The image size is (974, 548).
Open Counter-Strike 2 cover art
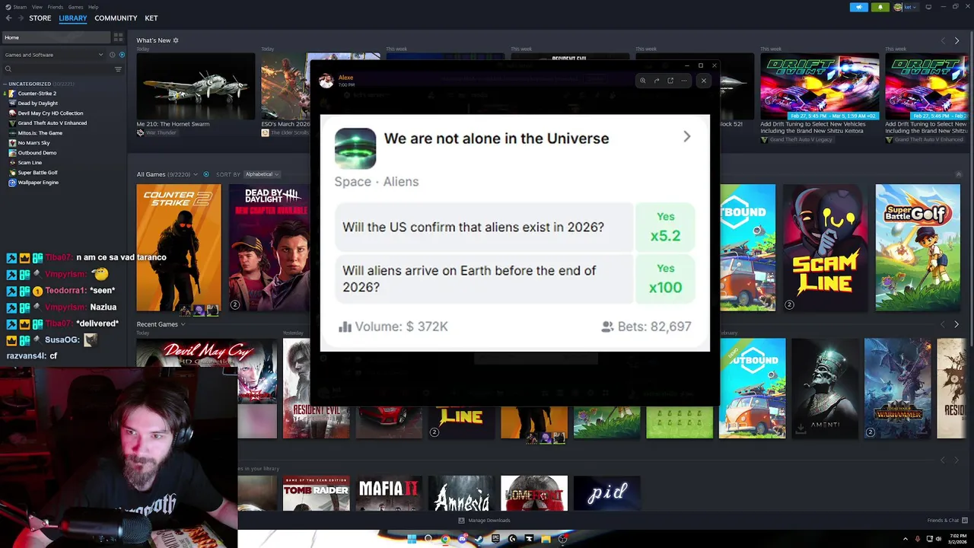coord(179,248)
